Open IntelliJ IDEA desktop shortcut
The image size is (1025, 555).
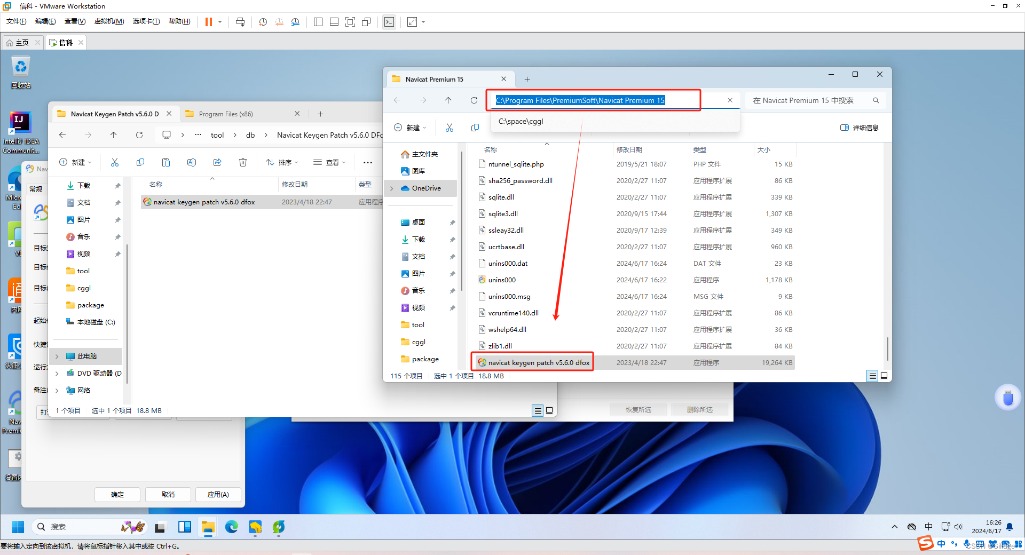click(21, 132)
